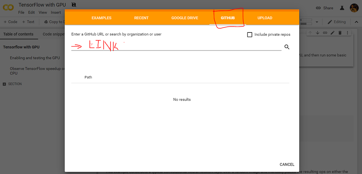Open the runtime connection dropdown arrow
Viewport: 362px width, 174px height.
click(x=317, y=22)
